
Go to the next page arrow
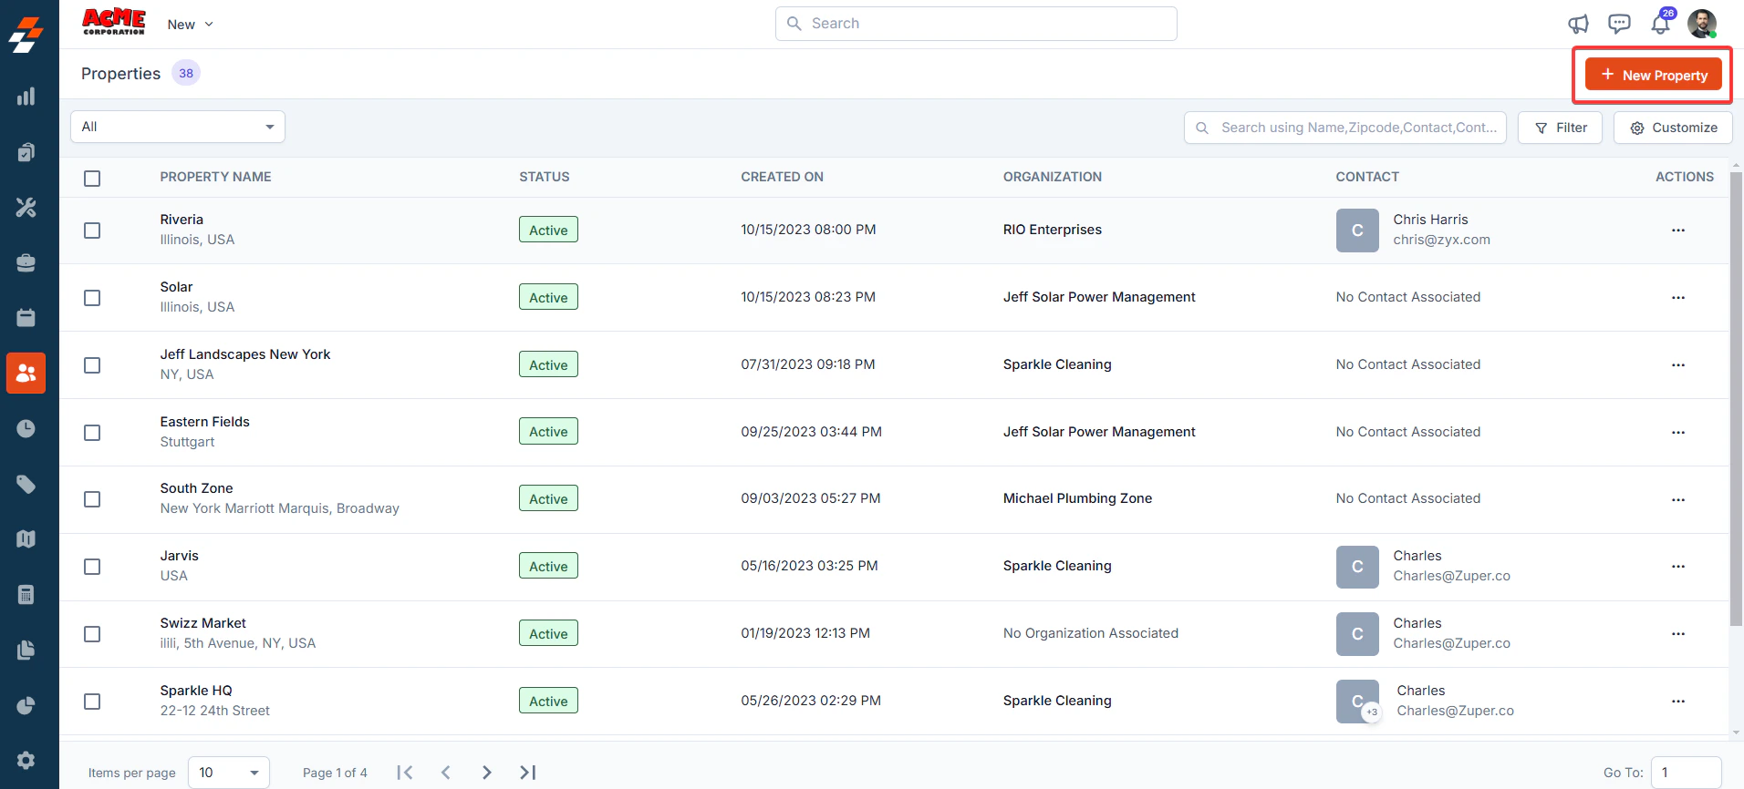pos(486,773)
